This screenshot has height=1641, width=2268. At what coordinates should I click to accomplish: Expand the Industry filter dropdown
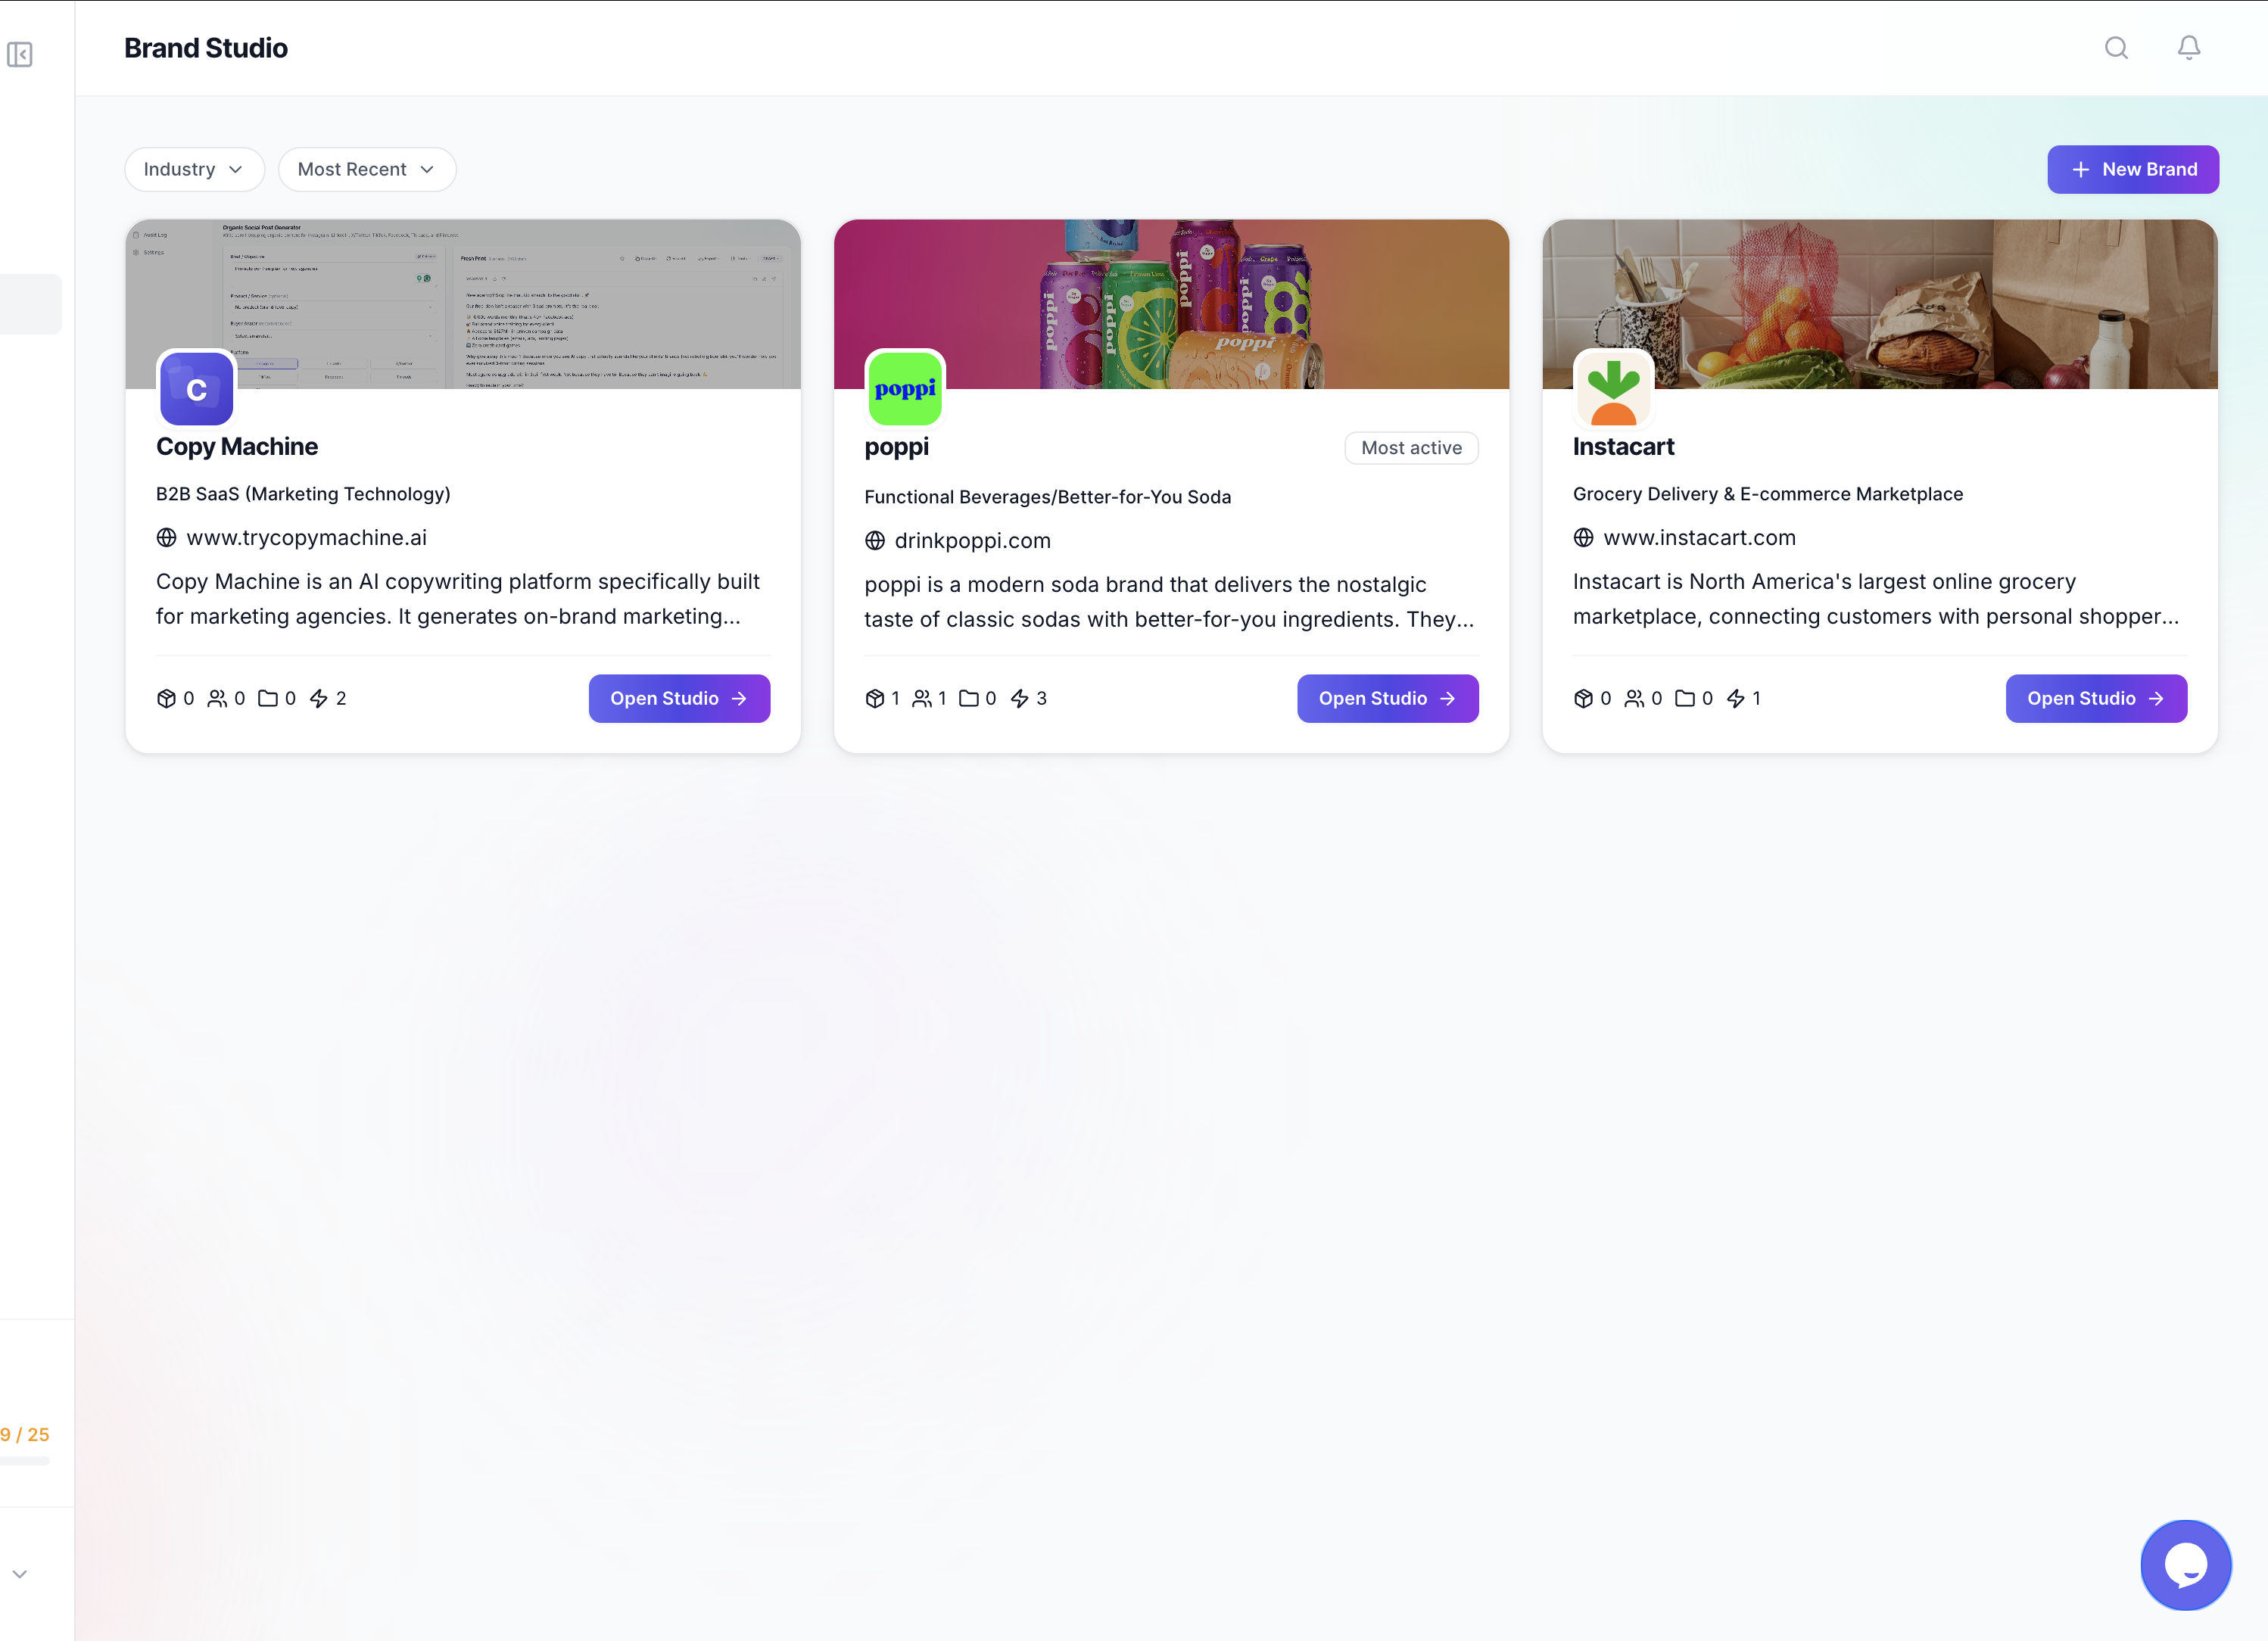pos(194,169)
